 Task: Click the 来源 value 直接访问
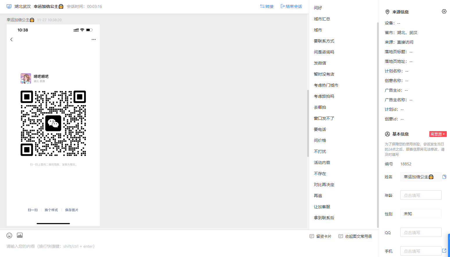[405, 42]
